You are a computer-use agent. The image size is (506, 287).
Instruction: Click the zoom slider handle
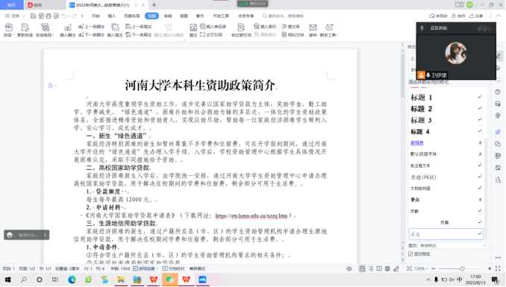point(462,268)
